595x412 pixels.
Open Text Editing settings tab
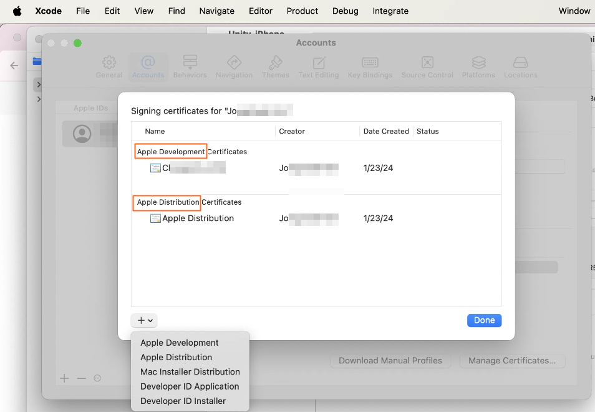coord(319,67)
